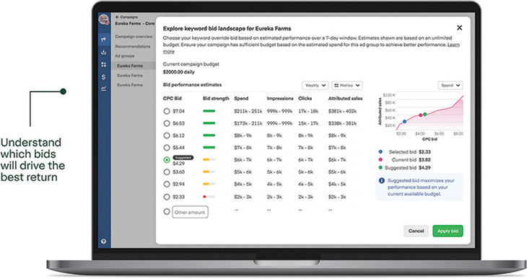Select the $3.60 CPC bid radio

166,172
